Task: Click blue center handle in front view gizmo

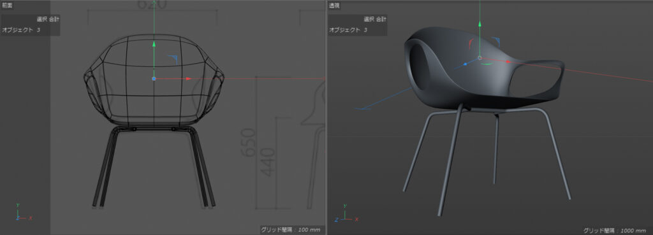Action: point(154,78)
